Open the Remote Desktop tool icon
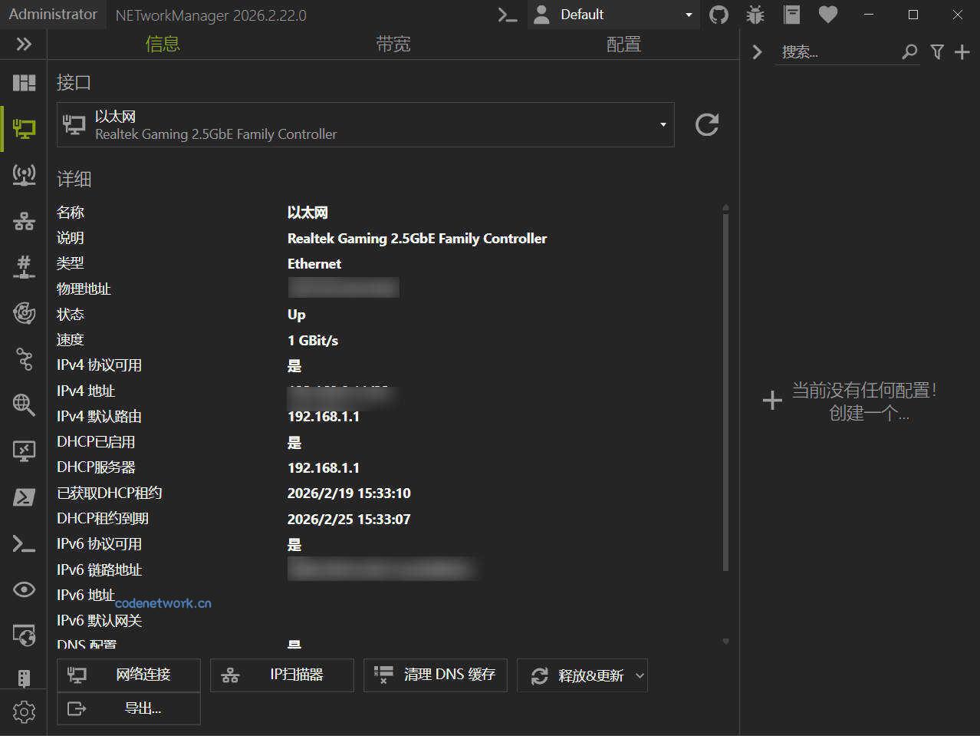This screenshot has width=980, height=736. (x=23, y=451)
